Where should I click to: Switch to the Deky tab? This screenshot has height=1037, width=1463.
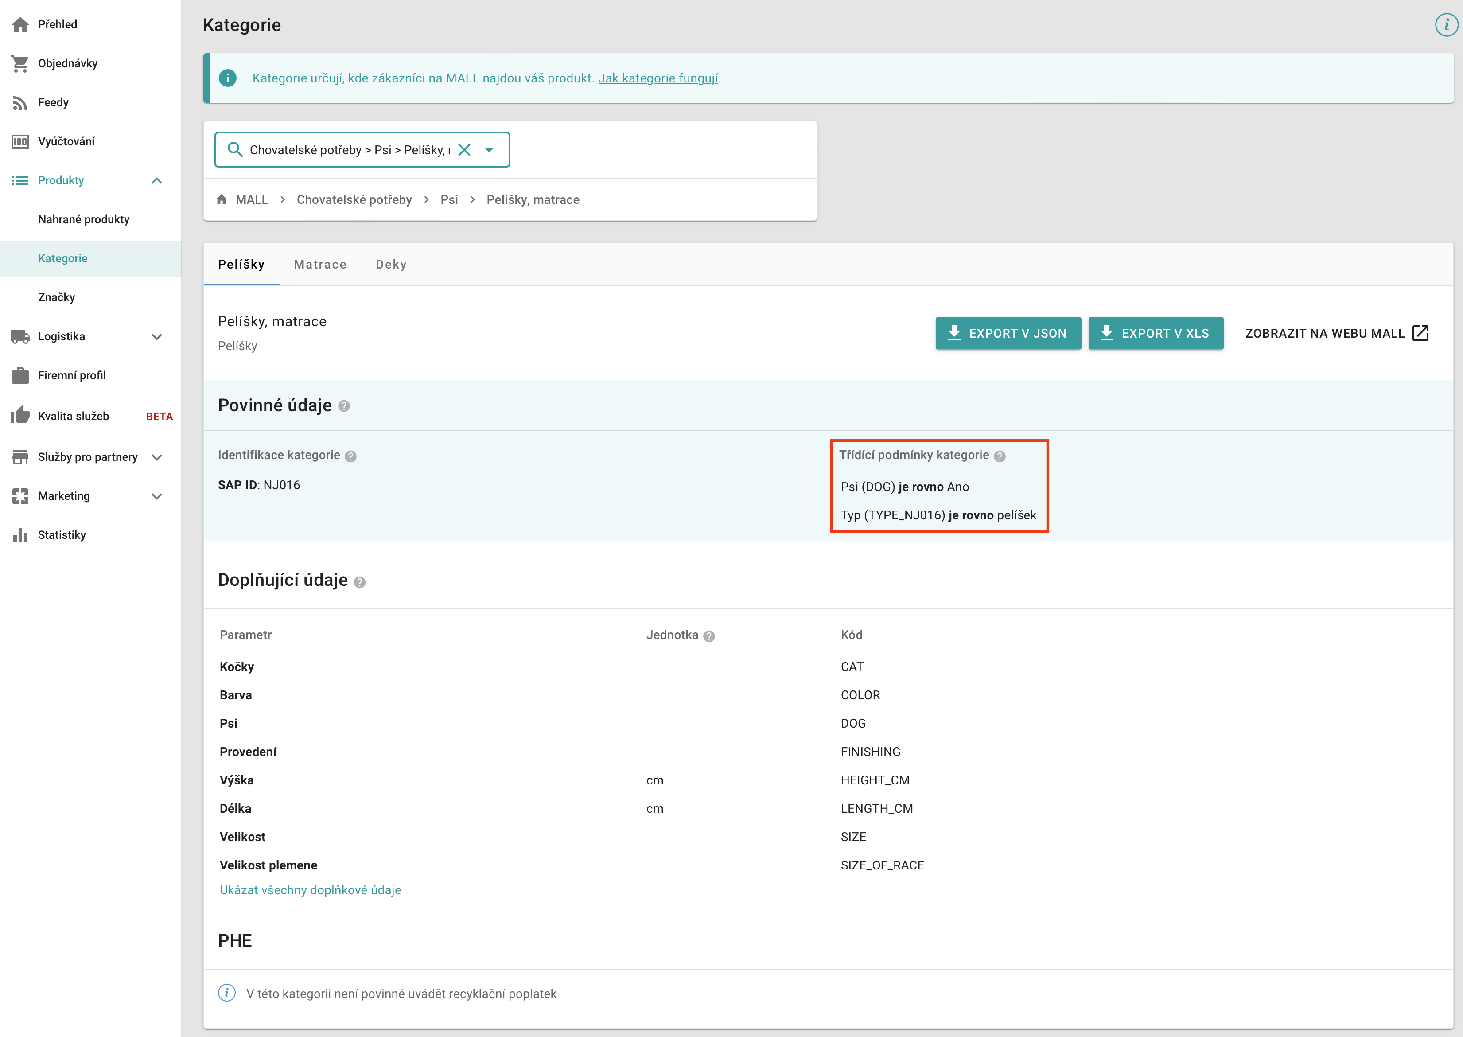[x=391, y=265]
